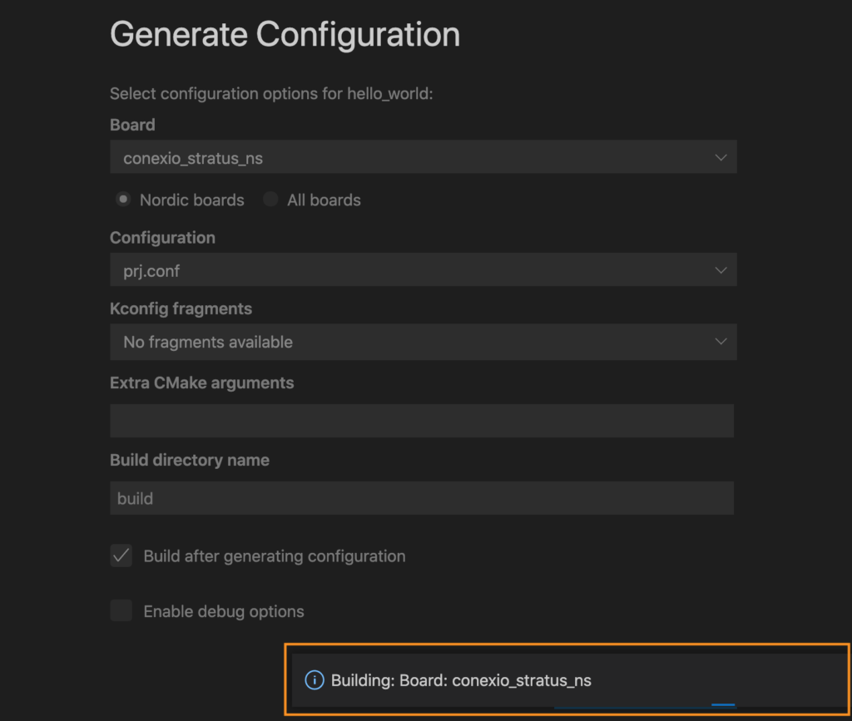Enable the debug options checkbox
Screen dimensions: 852x721
(x=121, y=611)
